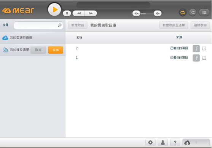Image resolution: width=212 pixels, height=148 pixels.
Task: Tick the checkbox for song 2
Action: pyautogui.click(x=204, y=48)
